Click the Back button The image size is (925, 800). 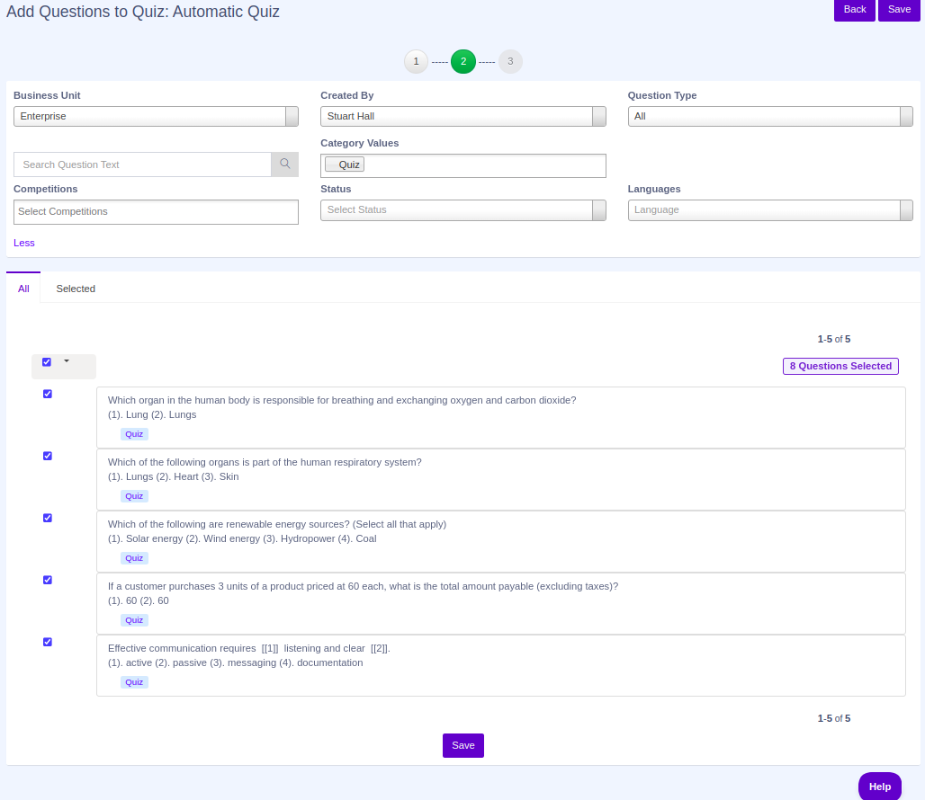click(x=854, y=9)
